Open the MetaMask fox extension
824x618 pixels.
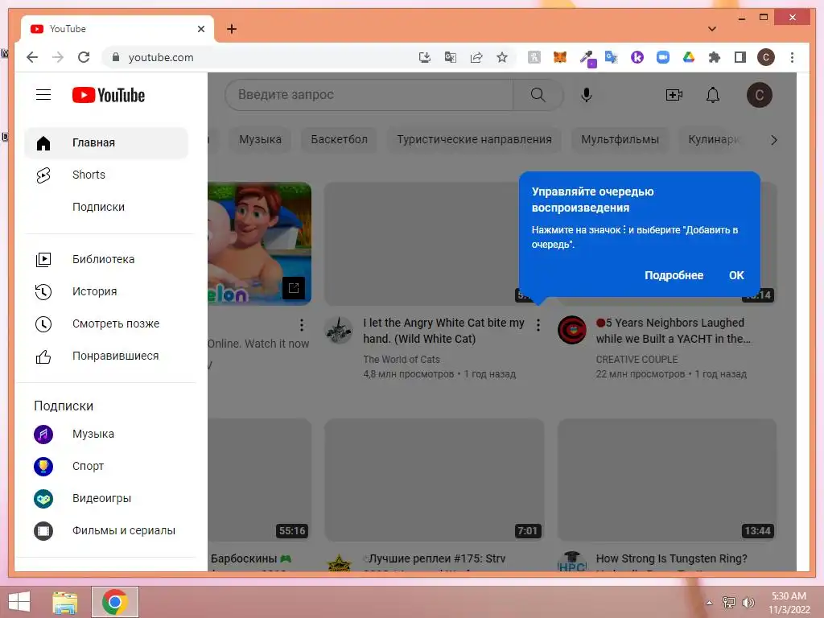point(560,57)
